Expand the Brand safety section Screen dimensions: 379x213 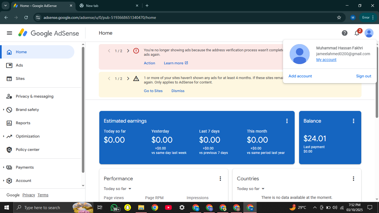(4, 110)
